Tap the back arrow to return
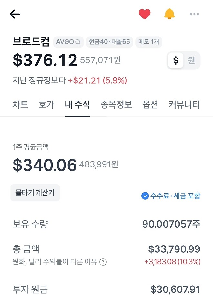 pyautogui.click(x=15, y=14)
